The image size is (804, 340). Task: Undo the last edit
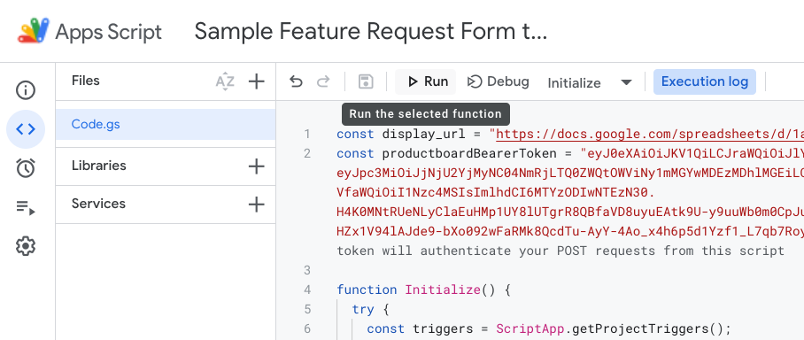pyautogui.click(x=296, y=81)
